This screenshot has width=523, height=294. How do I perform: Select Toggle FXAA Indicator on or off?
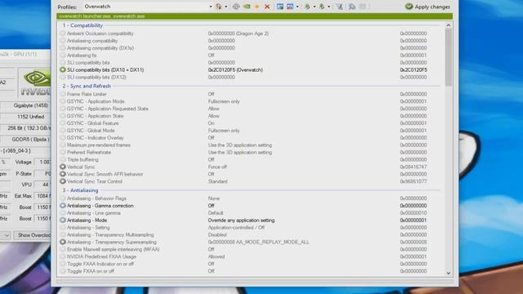click(101, 264)
